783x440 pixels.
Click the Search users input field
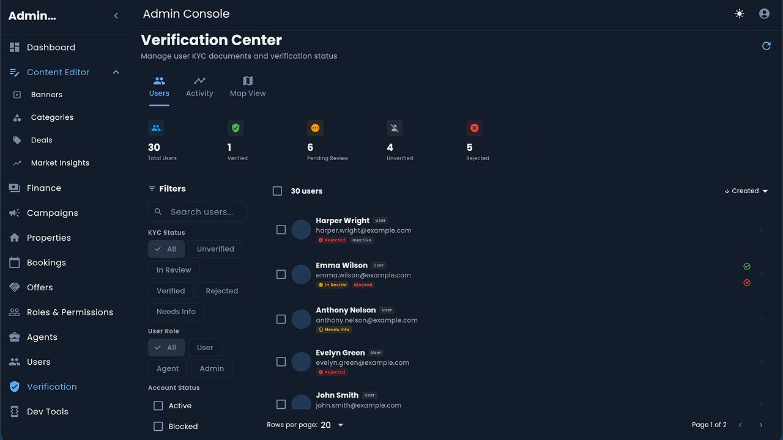(202, 212)
